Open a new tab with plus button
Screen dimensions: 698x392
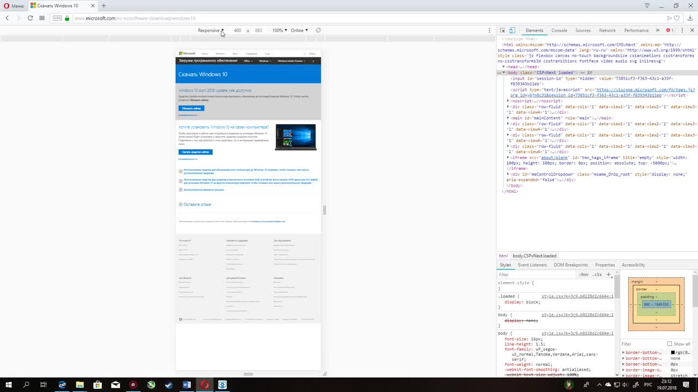click(104, 5)
